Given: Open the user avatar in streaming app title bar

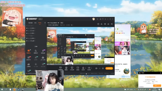Looking at the screenshot, I should (x=93, y=19).
